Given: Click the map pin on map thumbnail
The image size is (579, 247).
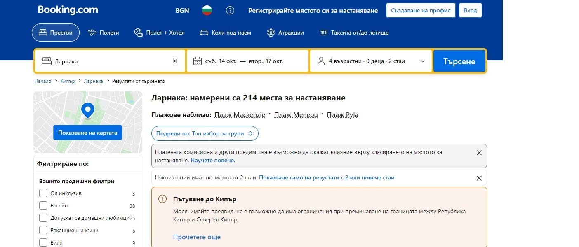Looking at the screenshot, I should point(88,110).
